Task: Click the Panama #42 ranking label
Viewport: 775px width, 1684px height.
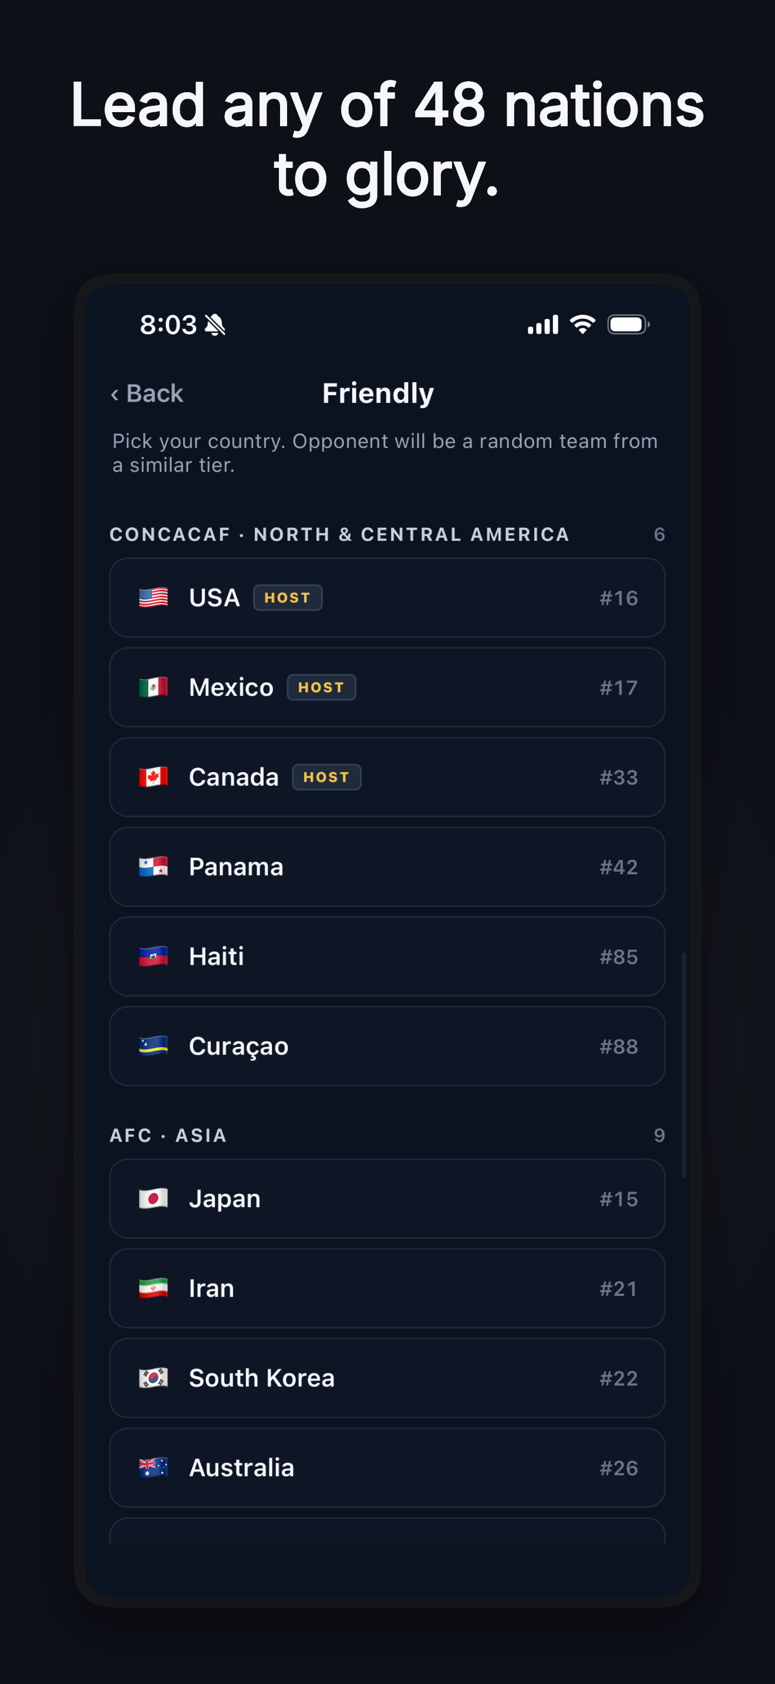Action: tap(618, 867)
